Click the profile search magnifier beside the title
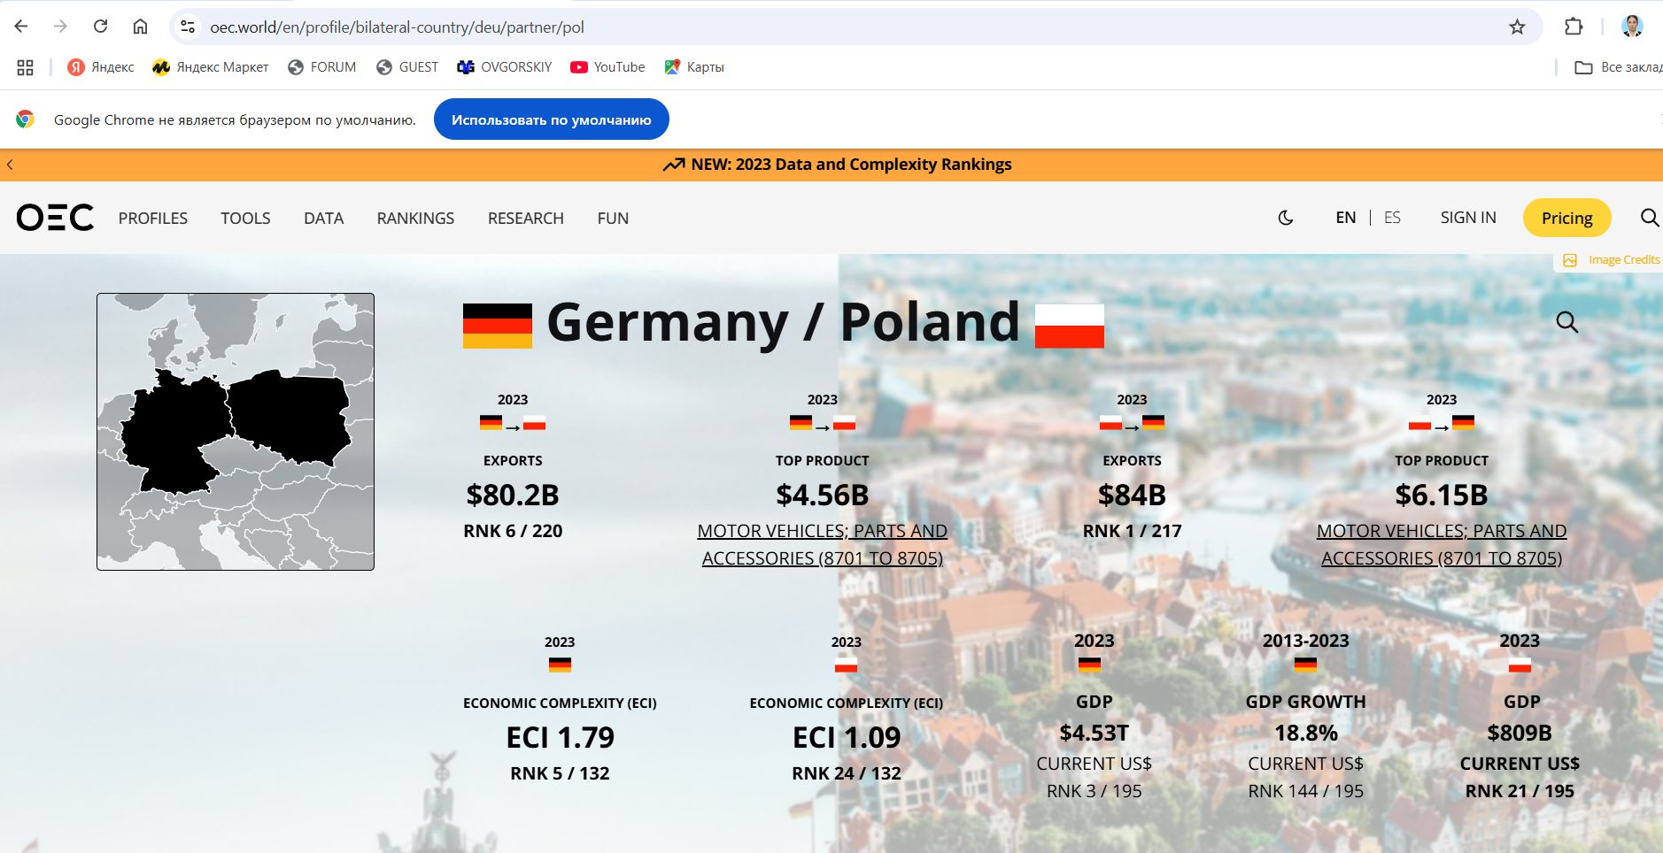1663x853 pixels. coord(1566,322)
